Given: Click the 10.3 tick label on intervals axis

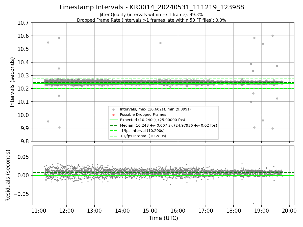Looking at the screenshot, I should (x=24, y=76).
